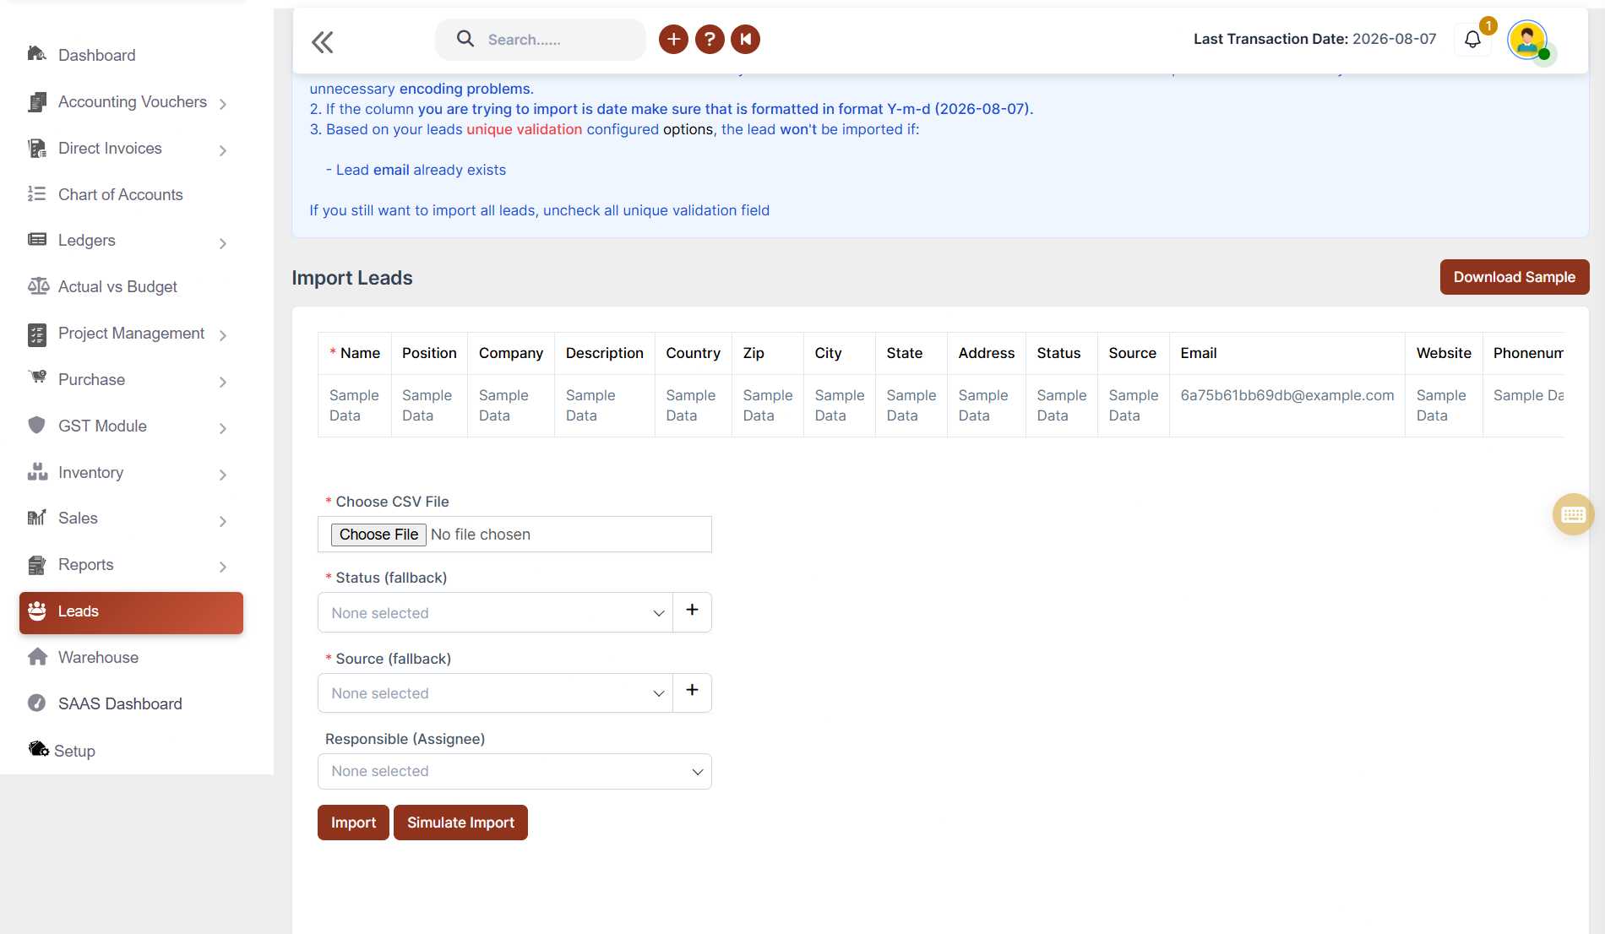Open Sales menu item
Screen dimensions: 1605x934
(x=131, y=519)
